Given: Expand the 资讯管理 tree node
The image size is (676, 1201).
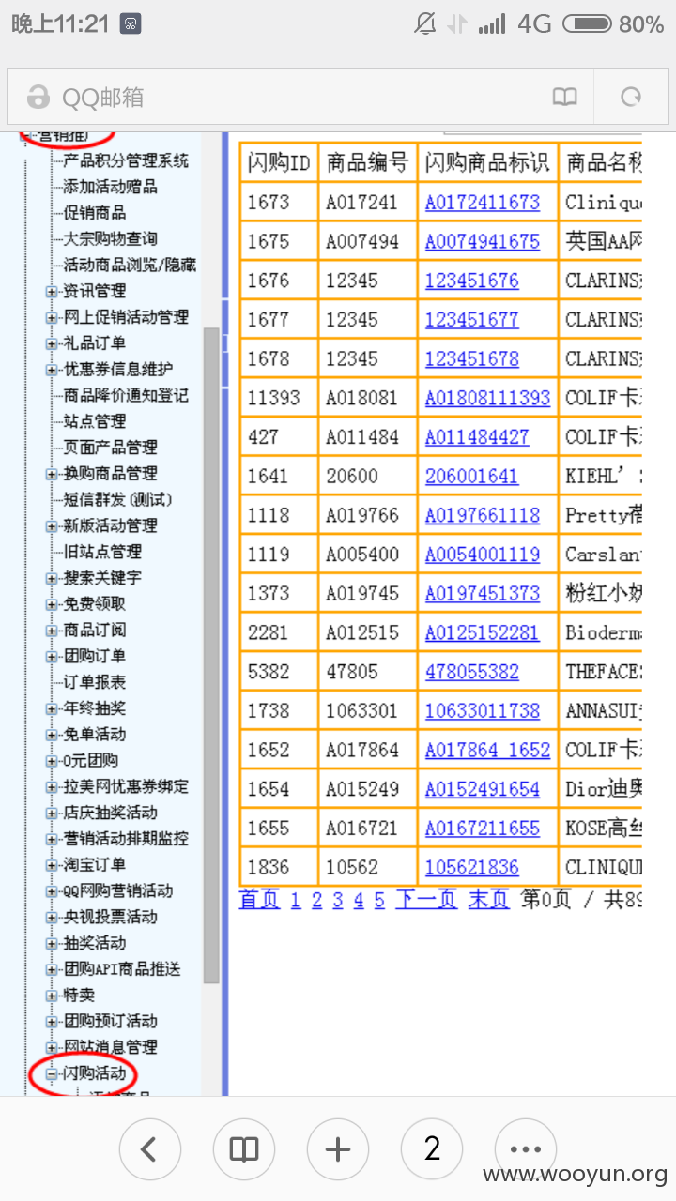Looking at the screenshot, I should pos(52,292).
